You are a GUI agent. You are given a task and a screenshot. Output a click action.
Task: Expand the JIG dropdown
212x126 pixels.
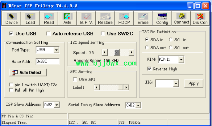(176, 83)
